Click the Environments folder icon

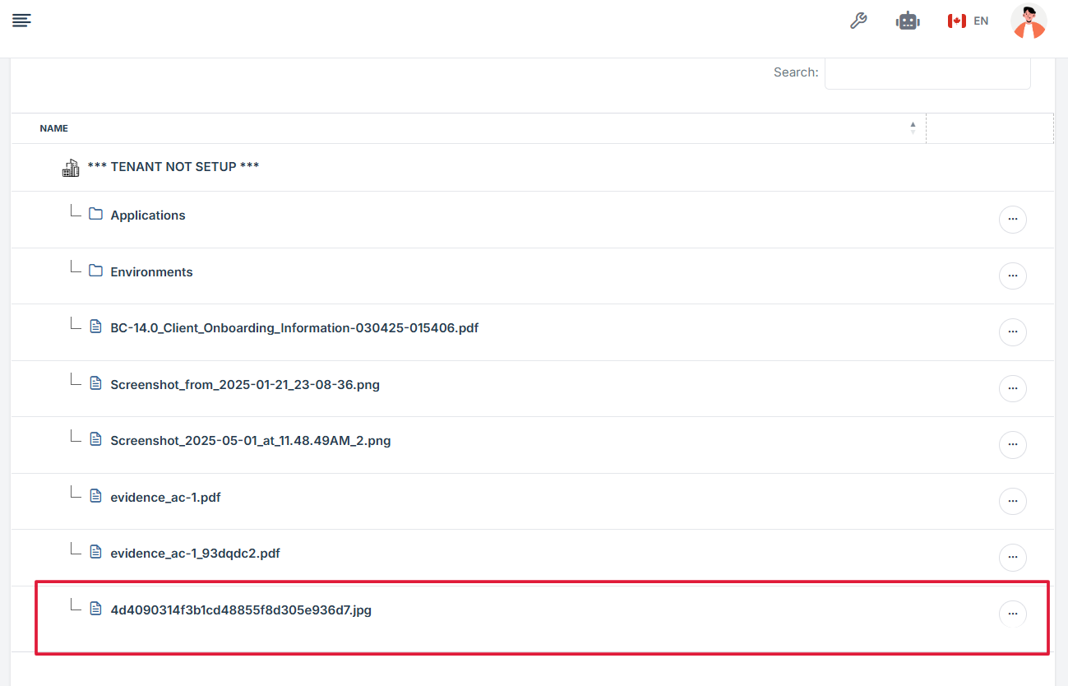(x=96, y=271)
